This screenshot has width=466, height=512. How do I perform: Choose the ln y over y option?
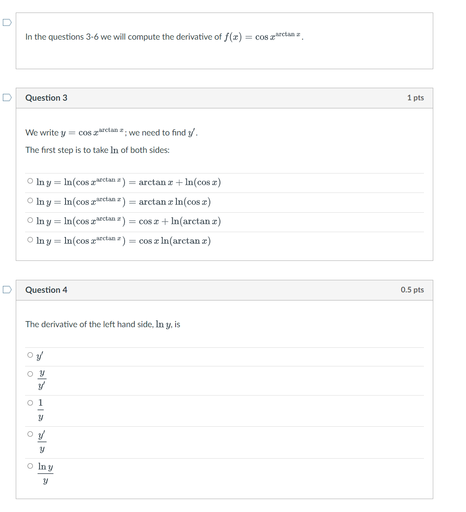[x=30, y=466]
